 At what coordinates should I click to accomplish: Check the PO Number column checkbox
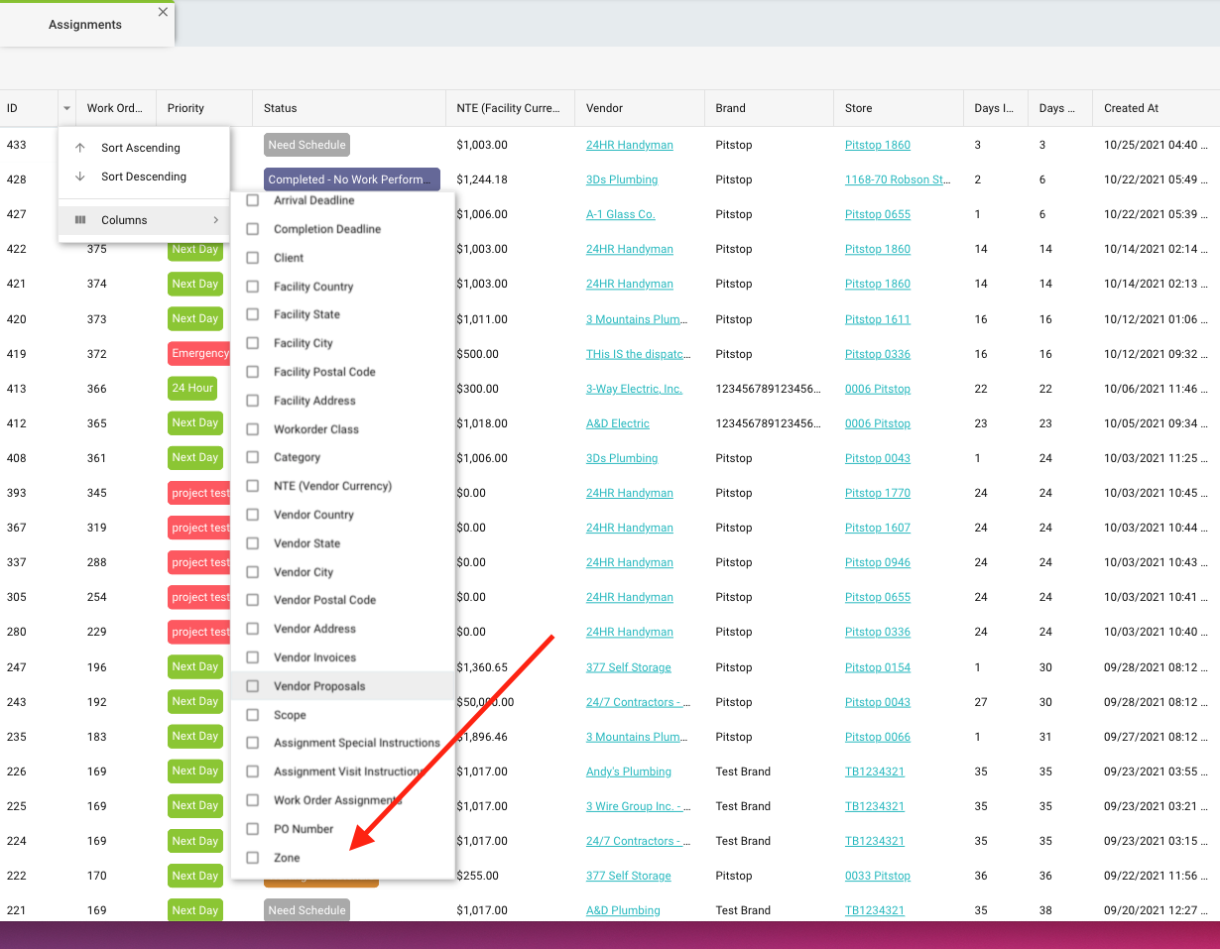point(253,829)
